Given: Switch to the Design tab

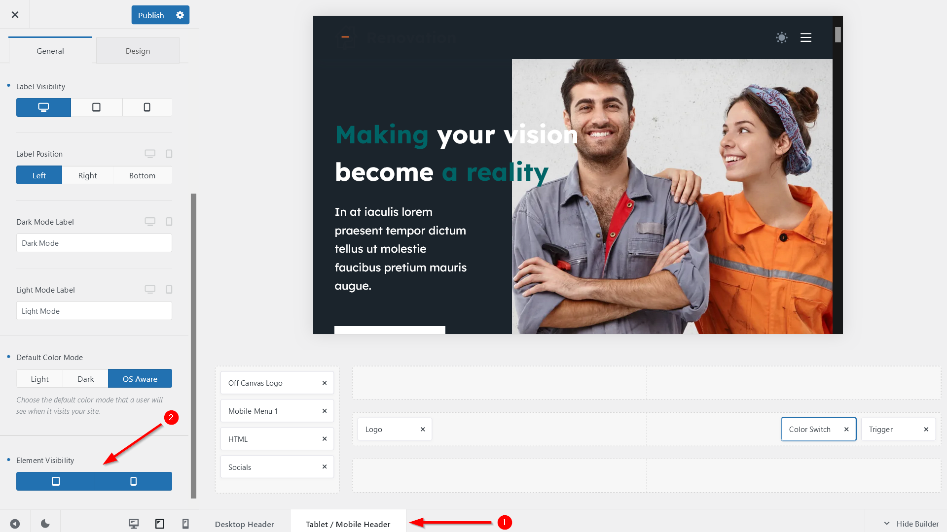Looking at the screenshot, I should [137, 51].
